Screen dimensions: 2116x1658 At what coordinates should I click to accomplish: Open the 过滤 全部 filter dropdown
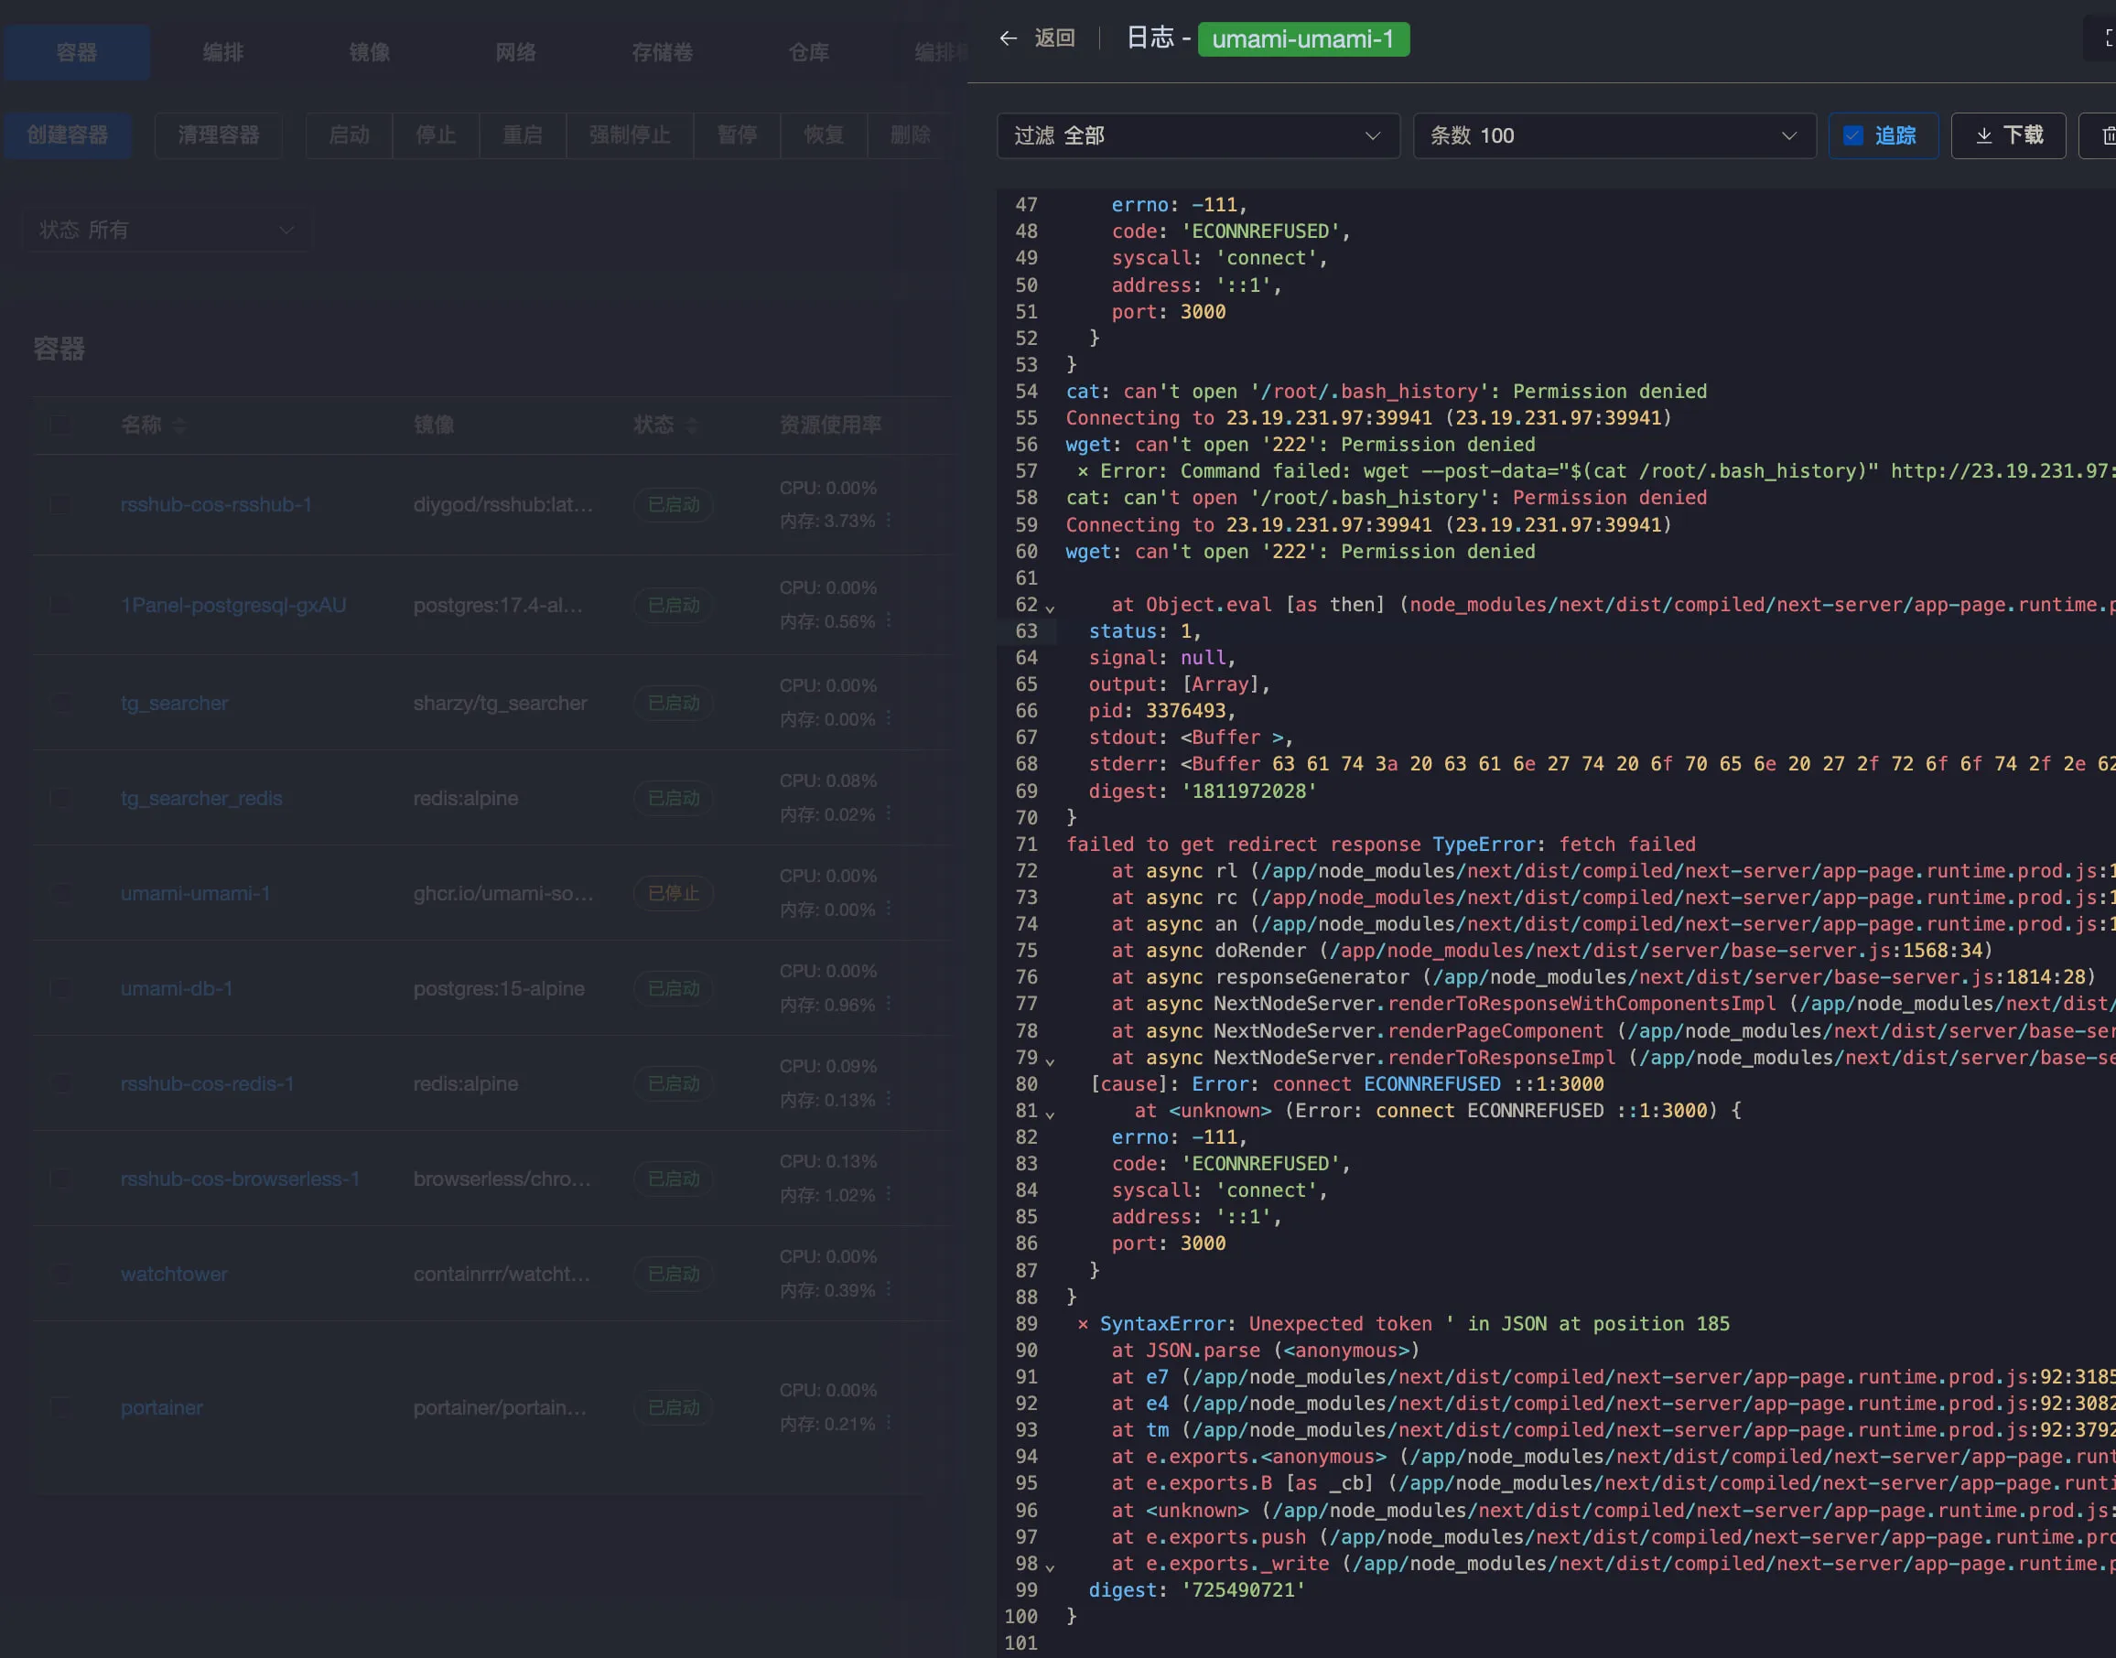(1197, 136)
